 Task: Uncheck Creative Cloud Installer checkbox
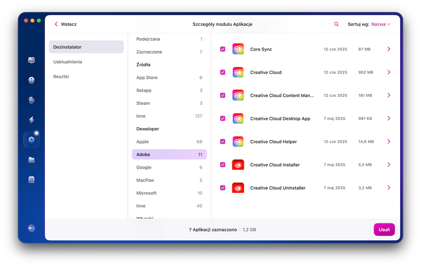click(x=223, y=165)
